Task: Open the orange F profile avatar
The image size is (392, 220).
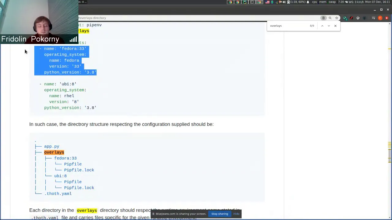Action: [x=380, y=18]
